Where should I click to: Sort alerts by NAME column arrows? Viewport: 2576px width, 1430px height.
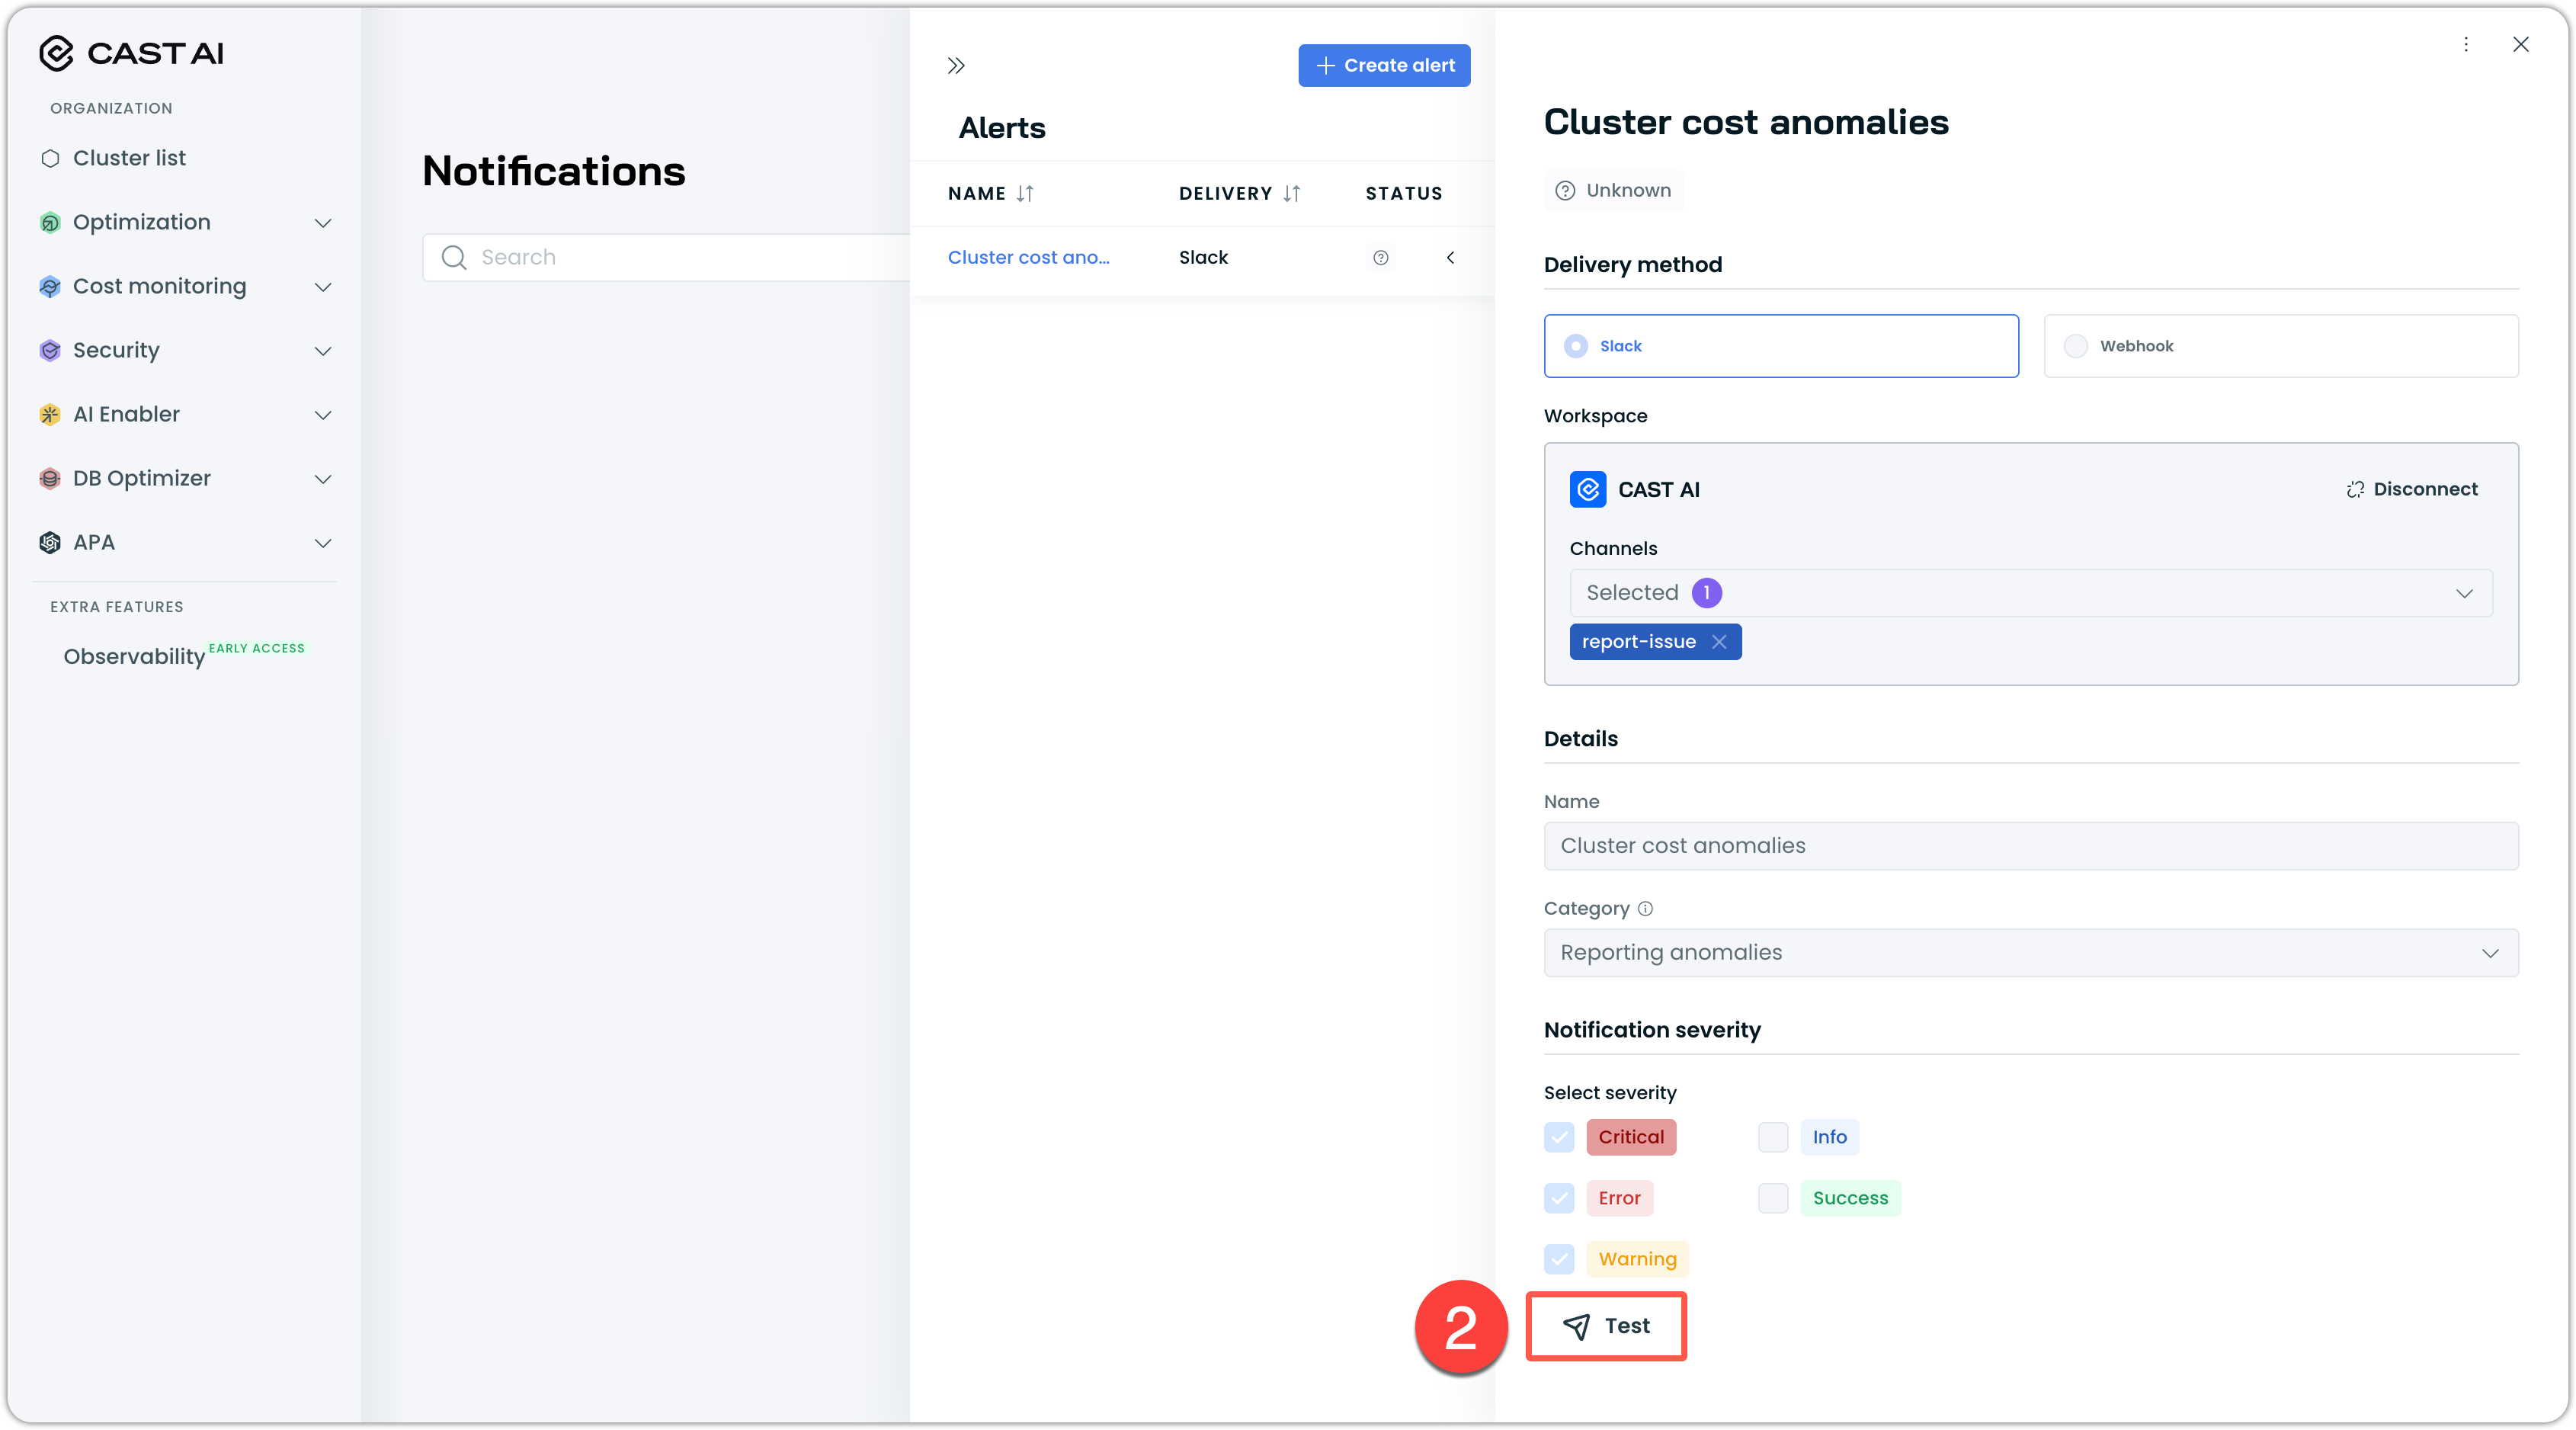pos(1025,193)
